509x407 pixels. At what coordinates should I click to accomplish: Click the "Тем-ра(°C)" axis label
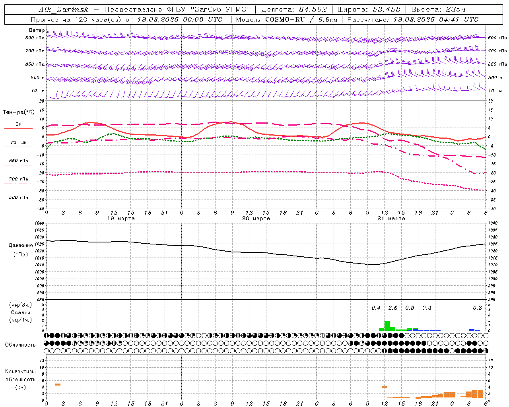coord(19,112)
